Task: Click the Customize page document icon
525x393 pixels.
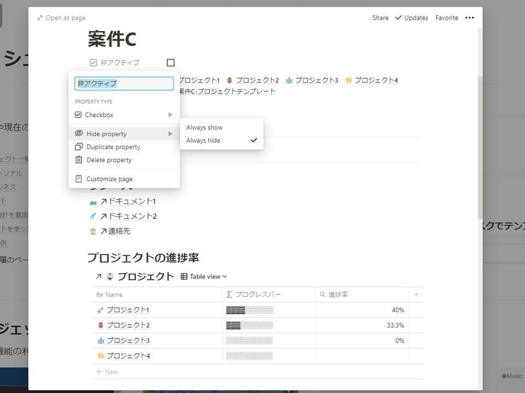Action: coord(79,179)
